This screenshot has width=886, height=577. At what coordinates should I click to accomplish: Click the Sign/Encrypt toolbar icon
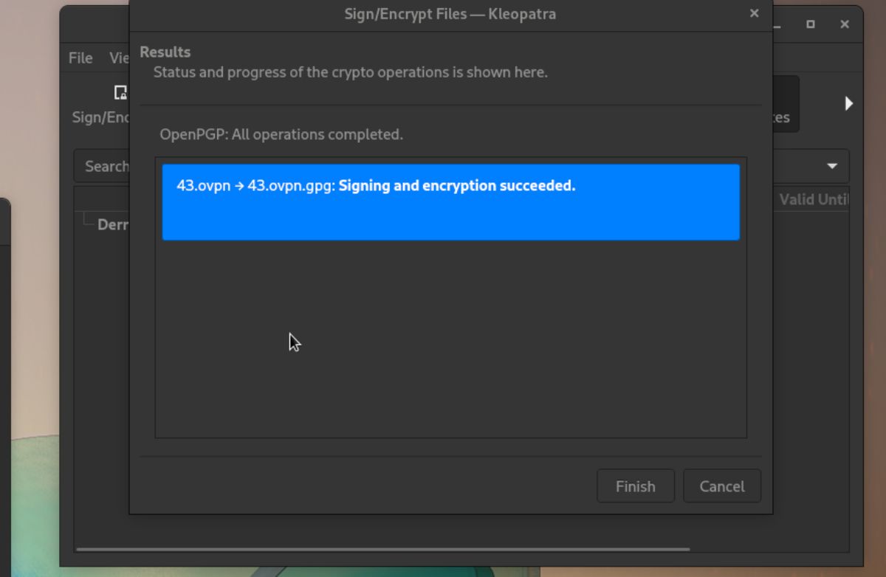point(120,93)
